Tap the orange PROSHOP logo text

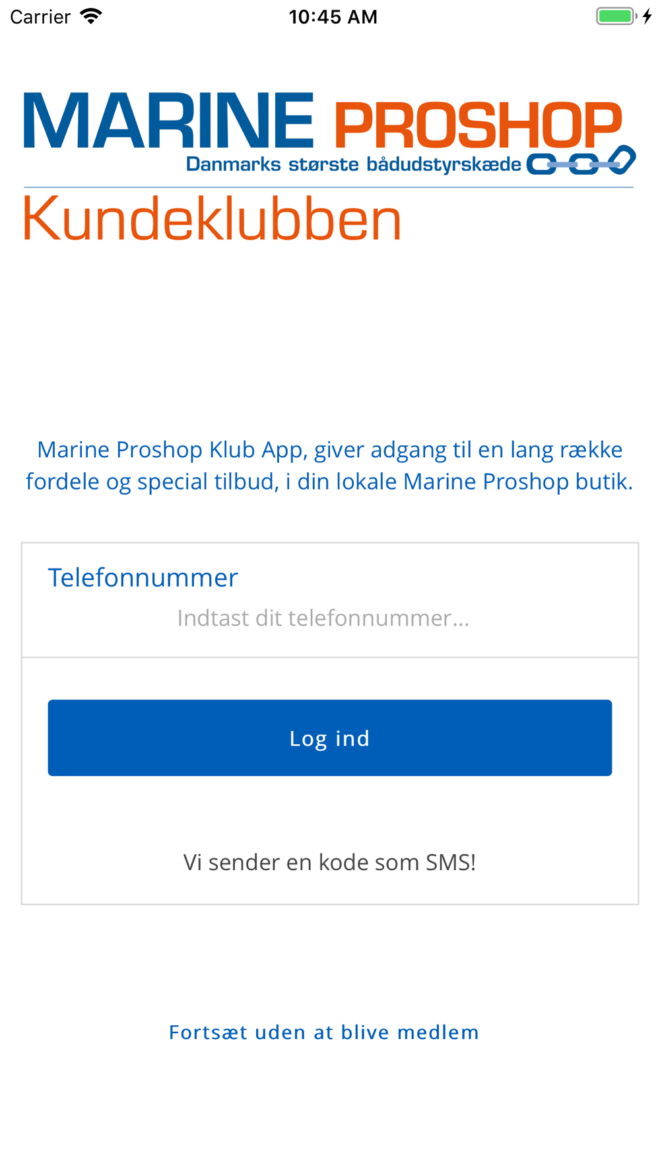[x=478, y=125]
